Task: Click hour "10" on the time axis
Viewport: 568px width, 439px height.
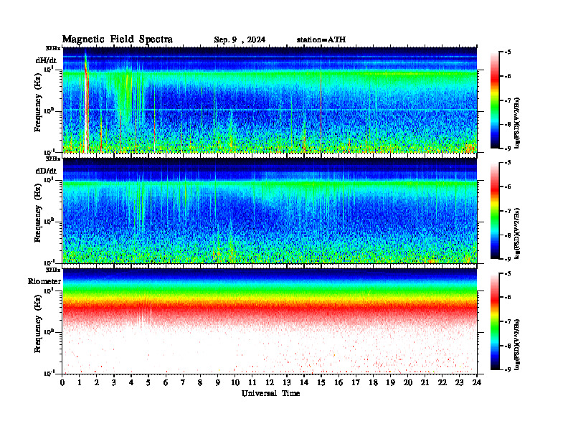Action: click(x=235, y=383)
